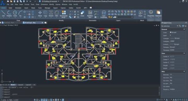188x101 pixels.
Task: Click the white layer color swatch in layer dropdown
Action: click(x=115, y=17)
